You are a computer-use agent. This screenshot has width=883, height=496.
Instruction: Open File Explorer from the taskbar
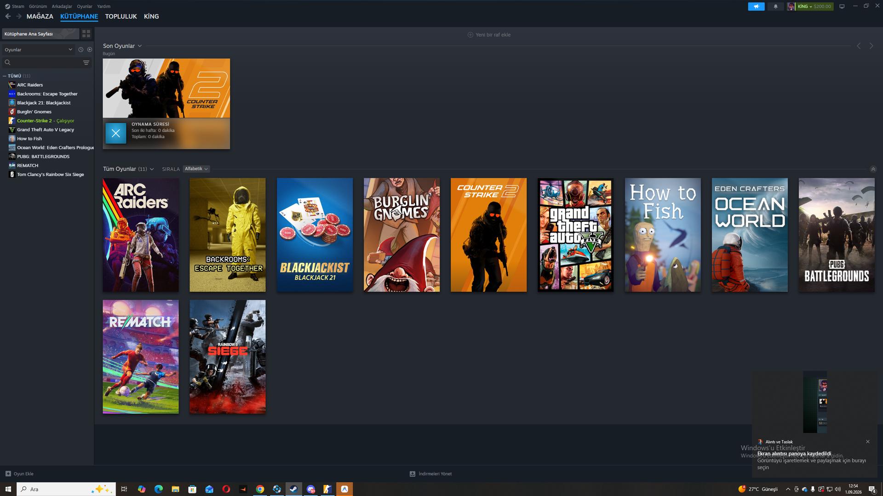tap(175, 489)
